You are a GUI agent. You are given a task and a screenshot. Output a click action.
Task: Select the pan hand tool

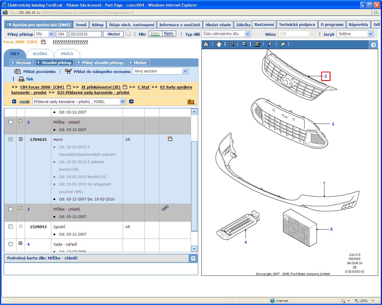tap(219, 44)
